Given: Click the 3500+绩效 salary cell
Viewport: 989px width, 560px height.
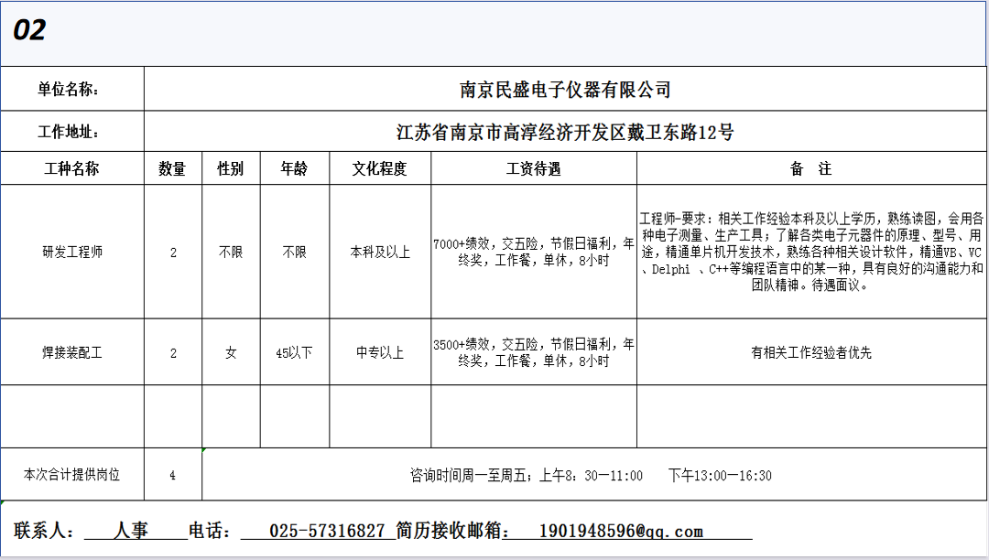Looking at the screenshot, I should pos(534,352).
